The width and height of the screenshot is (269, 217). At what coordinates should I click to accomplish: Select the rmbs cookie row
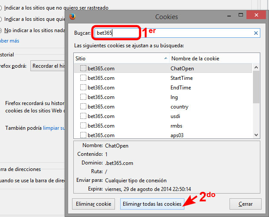163,125
